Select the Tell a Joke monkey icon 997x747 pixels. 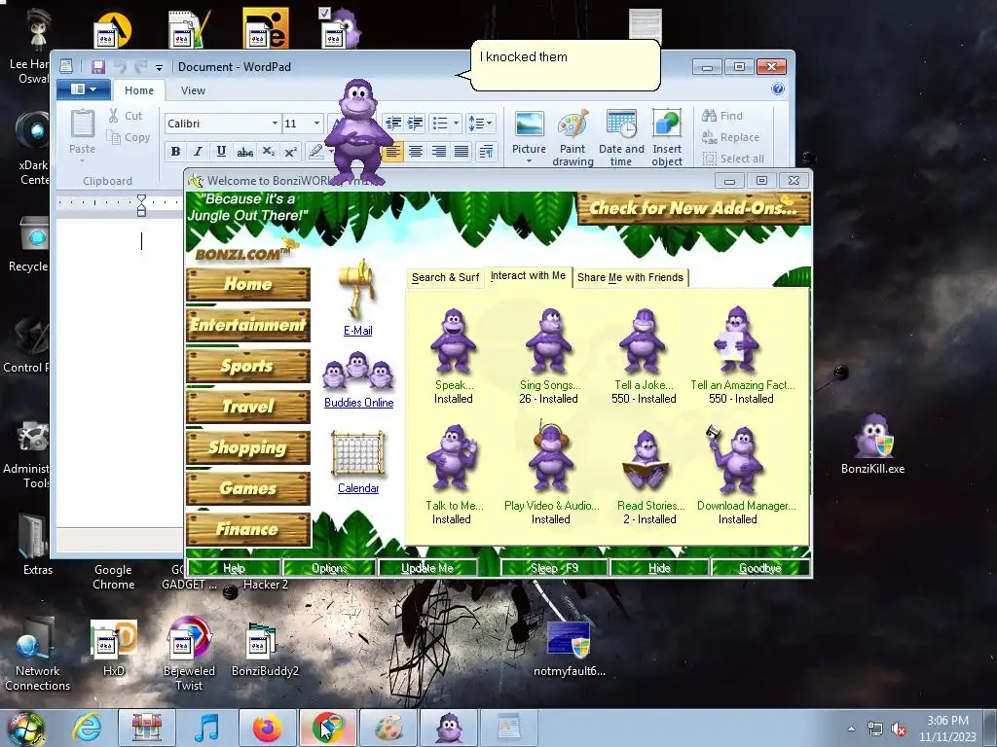(643, 341)
